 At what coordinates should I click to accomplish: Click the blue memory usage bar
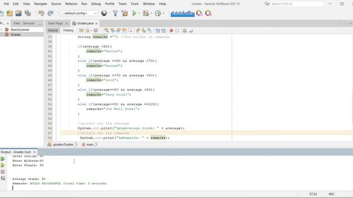tap(183, 14)
